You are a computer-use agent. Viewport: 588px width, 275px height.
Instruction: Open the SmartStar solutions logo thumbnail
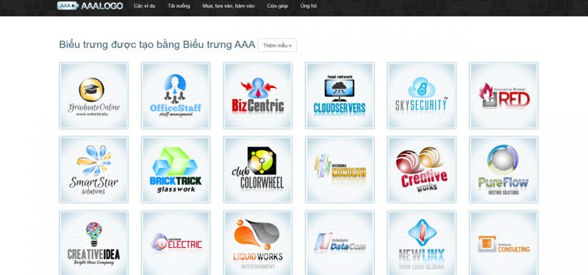(94, 169)
